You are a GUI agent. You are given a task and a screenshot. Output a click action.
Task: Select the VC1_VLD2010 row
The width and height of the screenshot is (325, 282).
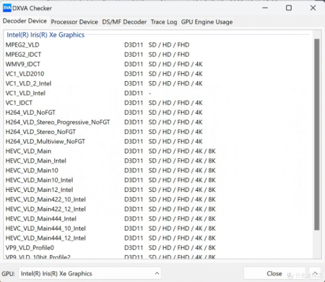click(158, 74)
